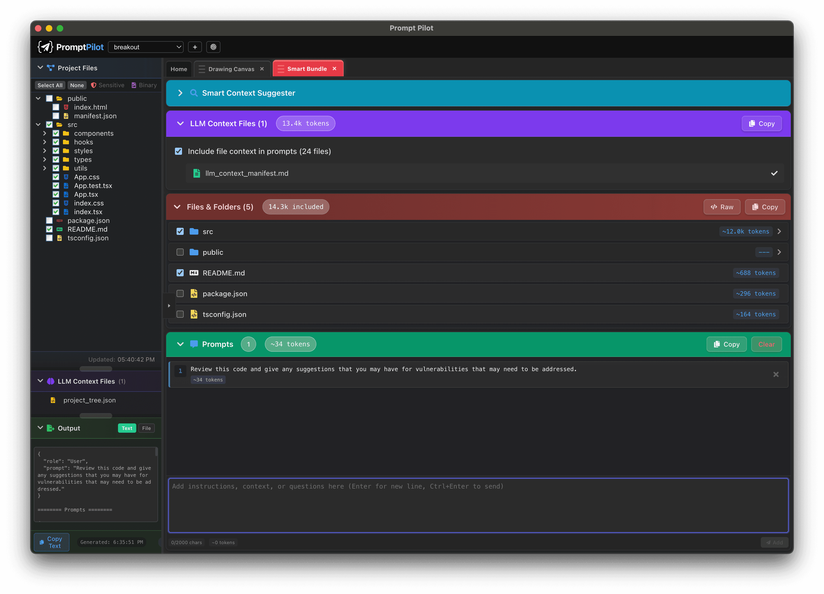Click the tsconfig.json file icon in Files & Folders
Viewport: 824px width, 594px height.
point(194,314)
